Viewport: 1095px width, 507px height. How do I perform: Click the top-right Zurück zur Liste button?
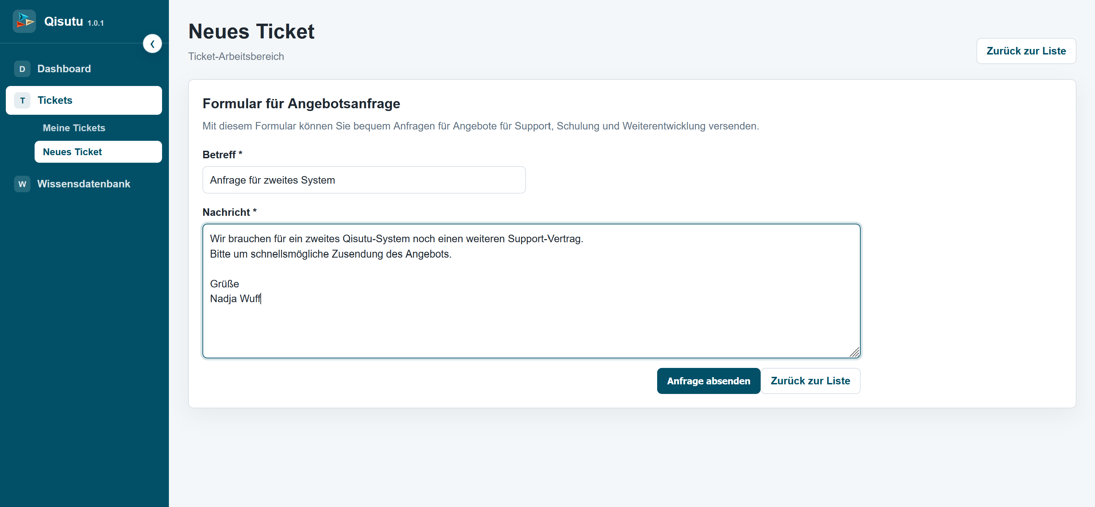click(x=1026, y=51)
